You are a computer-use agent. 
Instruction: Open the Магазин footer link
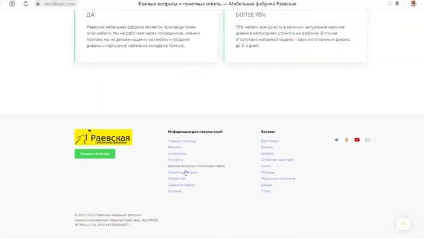click(x=174, y=147)
